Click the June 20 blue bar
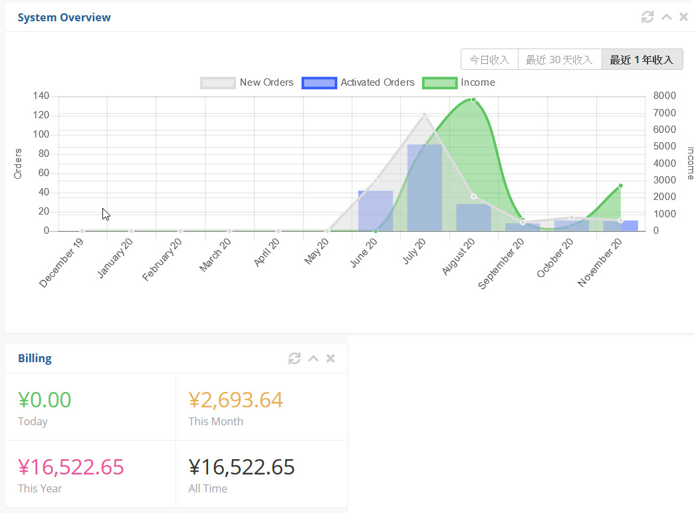Image resolution: width=694 pixels, height=513 pixels. [x=376, y=211]
